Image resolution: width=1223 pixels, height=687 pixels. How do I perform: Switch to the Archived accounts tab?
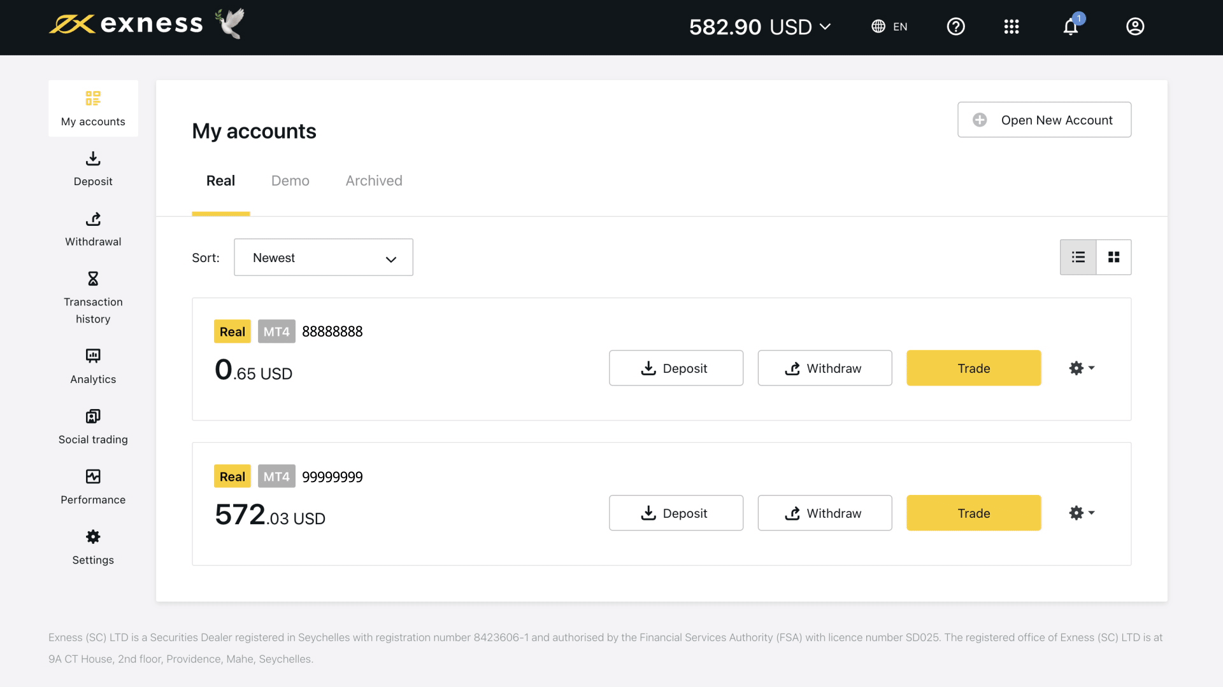point(374,181)
